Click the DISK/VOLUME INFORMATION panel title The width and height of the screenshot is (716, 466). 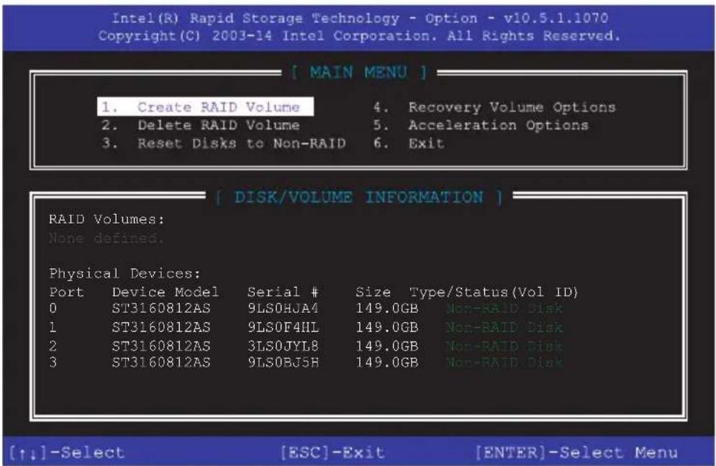[x=358, y=197]
